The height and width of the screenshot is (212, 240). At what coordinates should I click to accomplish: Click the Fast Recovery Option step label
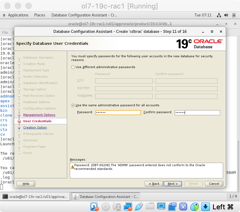[39, 96]
